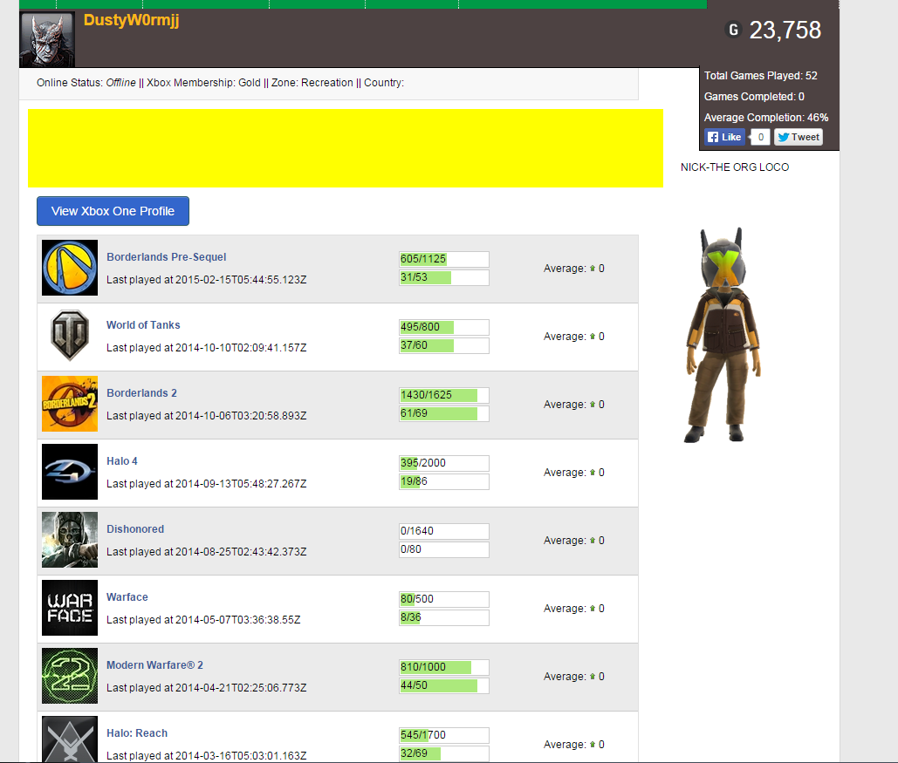Screen dimensions: 898x763
Task: Click Borderlands 2 61/69 achievements bar
Action: coord(444,414)
